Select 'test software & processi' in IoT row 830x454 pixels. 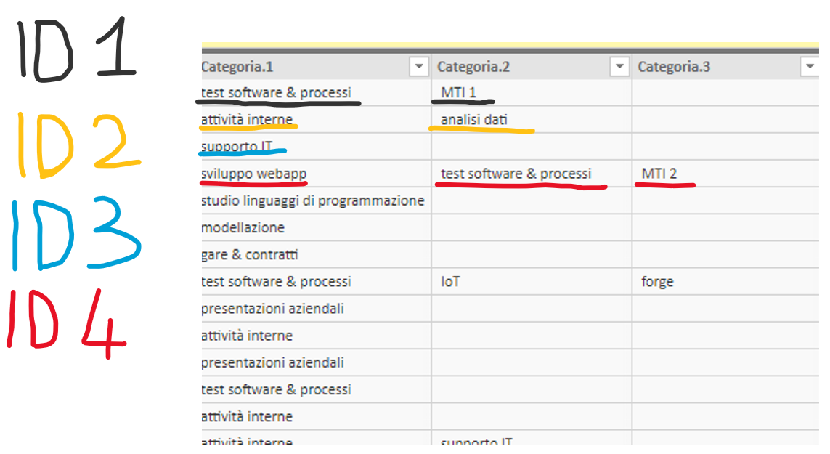(x=317, y=282)
